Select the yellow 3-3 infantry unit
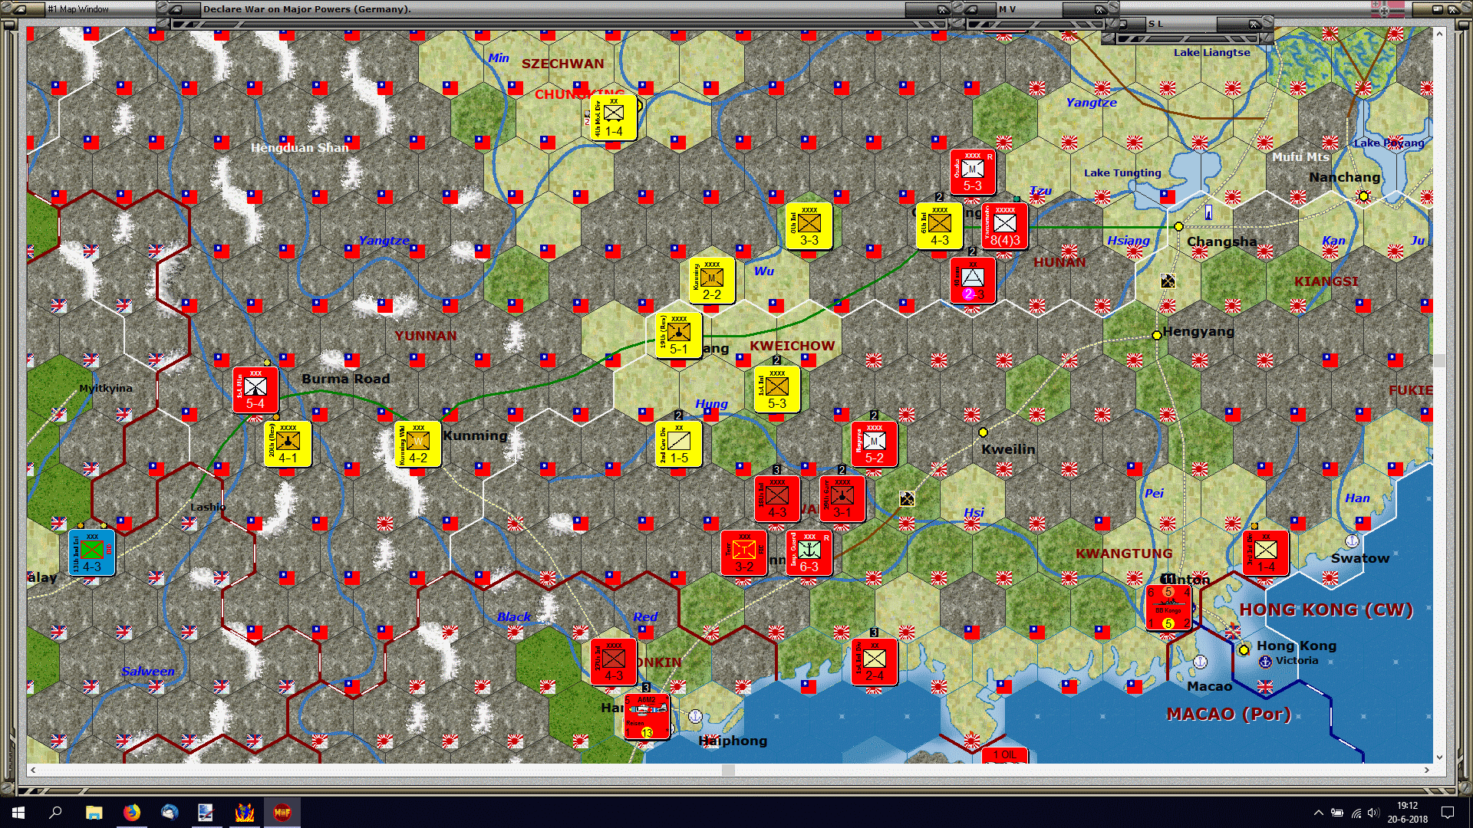This screenshot has height=828, width=1473. tap(809, 226)
